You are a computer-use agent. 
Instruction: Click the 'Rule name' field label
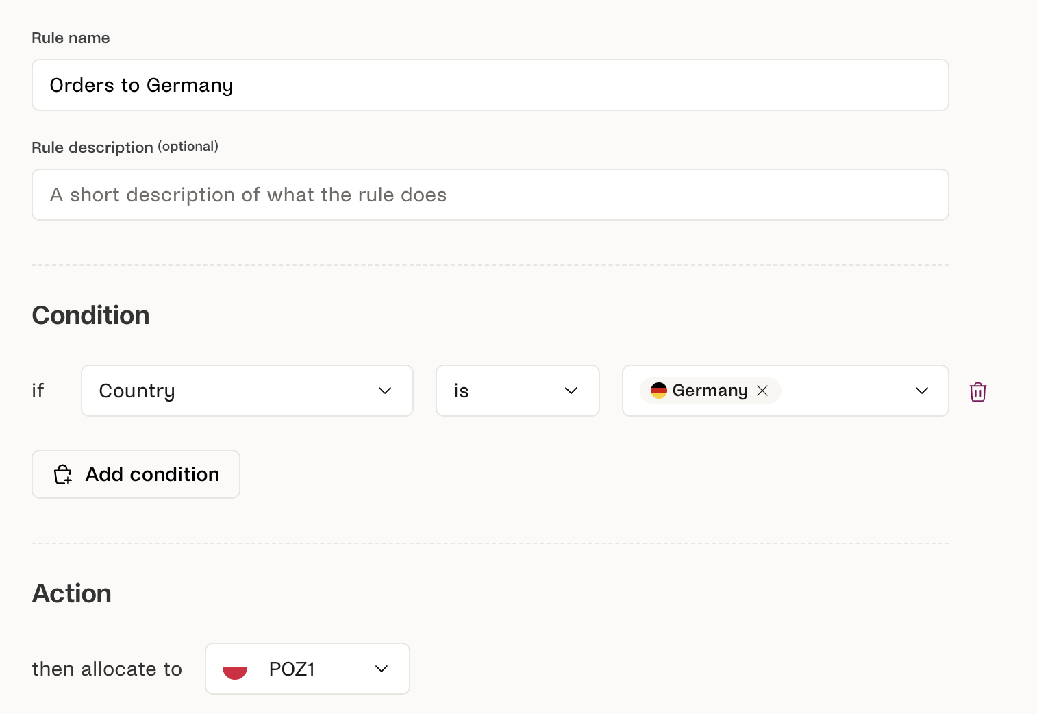(x=71, y=38)
